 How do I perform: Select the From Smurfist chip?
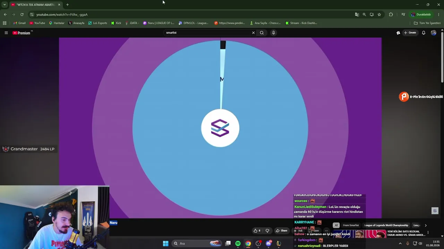pos(351,225)
